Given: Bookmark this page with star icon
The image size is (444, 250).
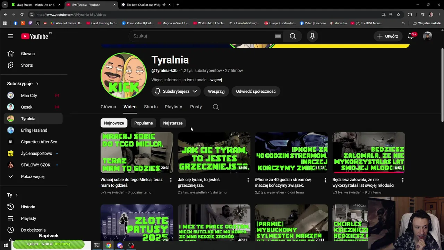Looking at the screenshot, I should point(399,15).
